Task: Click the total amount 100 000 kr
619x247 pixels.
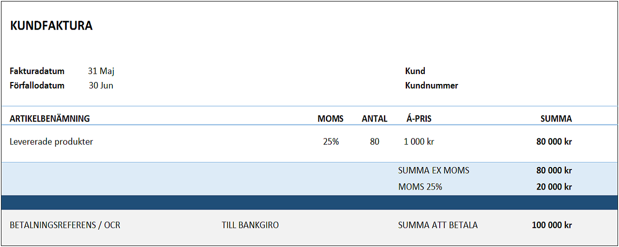Action: pyautogui.click(x=552, y=225)
